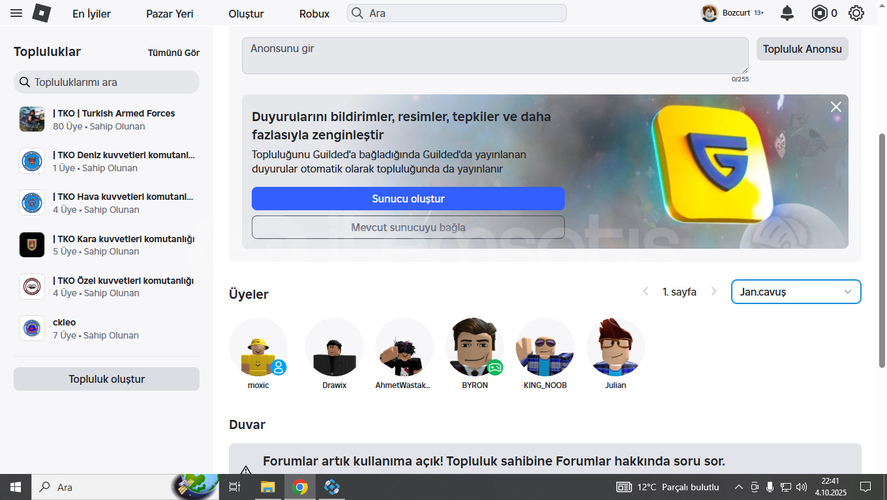
Task: Open the notifications bell
Action: click(x=787, y=13)
